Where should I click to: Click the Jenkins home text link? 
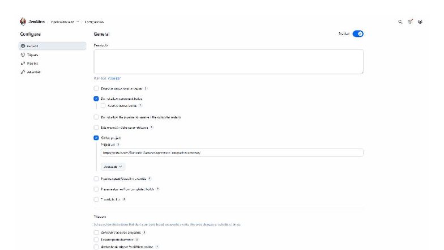coord(36,22)
